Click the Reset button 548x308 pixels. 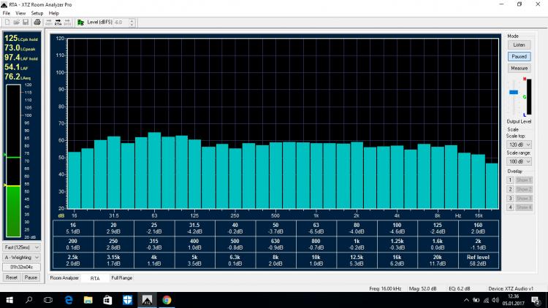click(12, 277)
